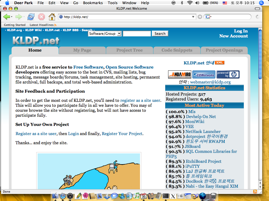Open the Software/Group dropdown
This screenshot has width=269, height=201.
pyautogui.click(x=105, y=33)
